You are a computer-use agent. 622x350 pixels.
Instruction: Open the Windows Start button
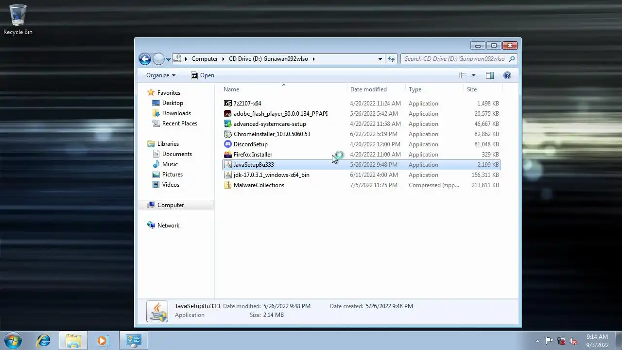[x=13, y=340]
